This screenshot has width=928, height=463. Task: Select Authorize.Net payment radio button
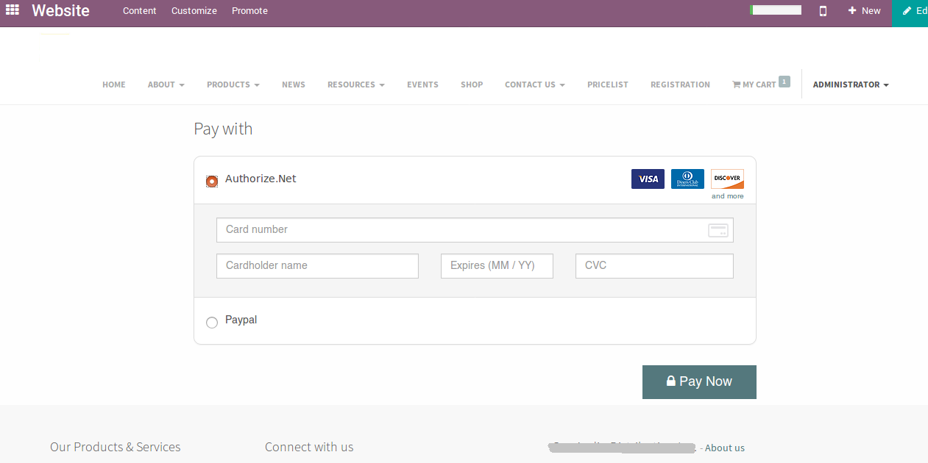point(212,180)
